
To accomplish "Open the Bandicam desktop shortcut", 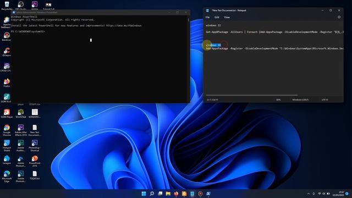I will click(6, 37).
